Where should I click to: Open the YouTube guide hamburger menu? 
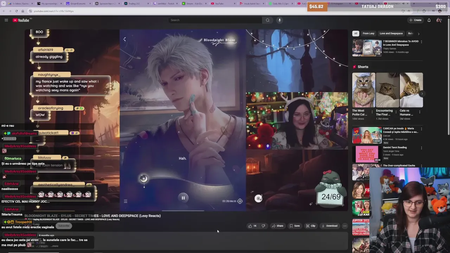pyautogui.click(x=6, y=20)
